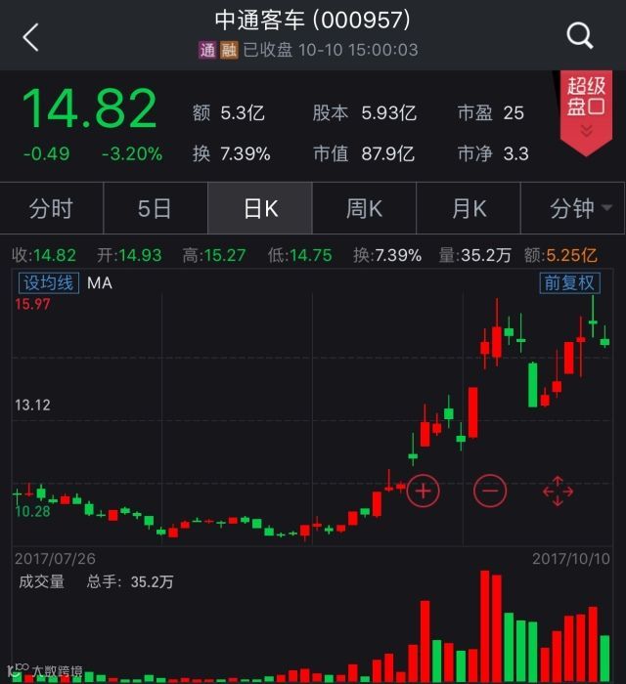626x684 pixels.
Task: Tap the 市净 value 3.3
Action: tap(516, 153)
